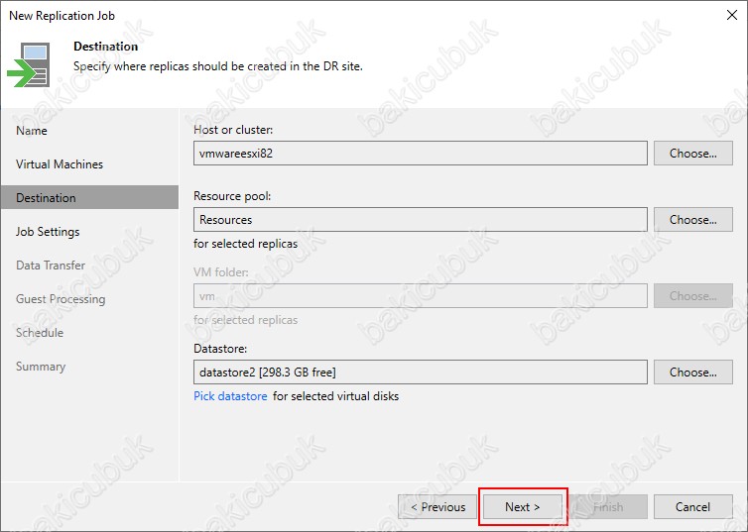This screenshot has height=532, width=748.
Task: Click the VM folder field
Action: tap(421, 296)
